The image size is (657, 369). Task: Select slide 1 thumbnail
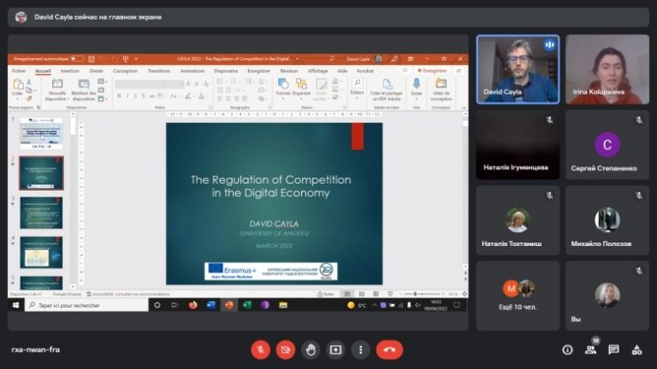(x=41, y=133)
